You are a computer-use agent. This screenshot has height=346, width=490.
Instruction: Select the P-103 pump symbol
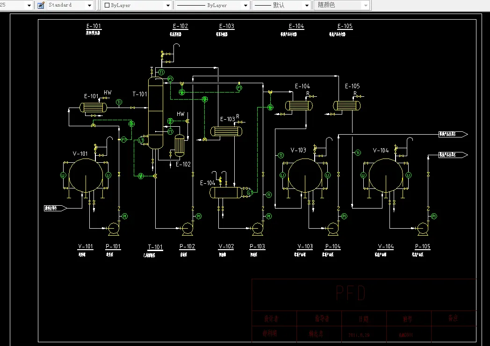click(257, 229)
